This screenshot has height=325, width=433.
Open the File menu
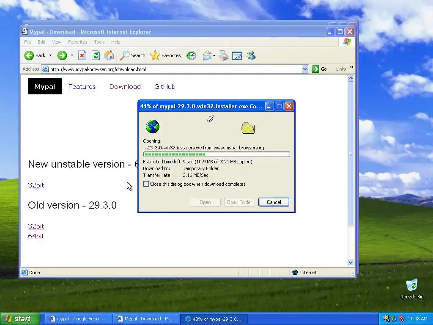pos(27,42)
